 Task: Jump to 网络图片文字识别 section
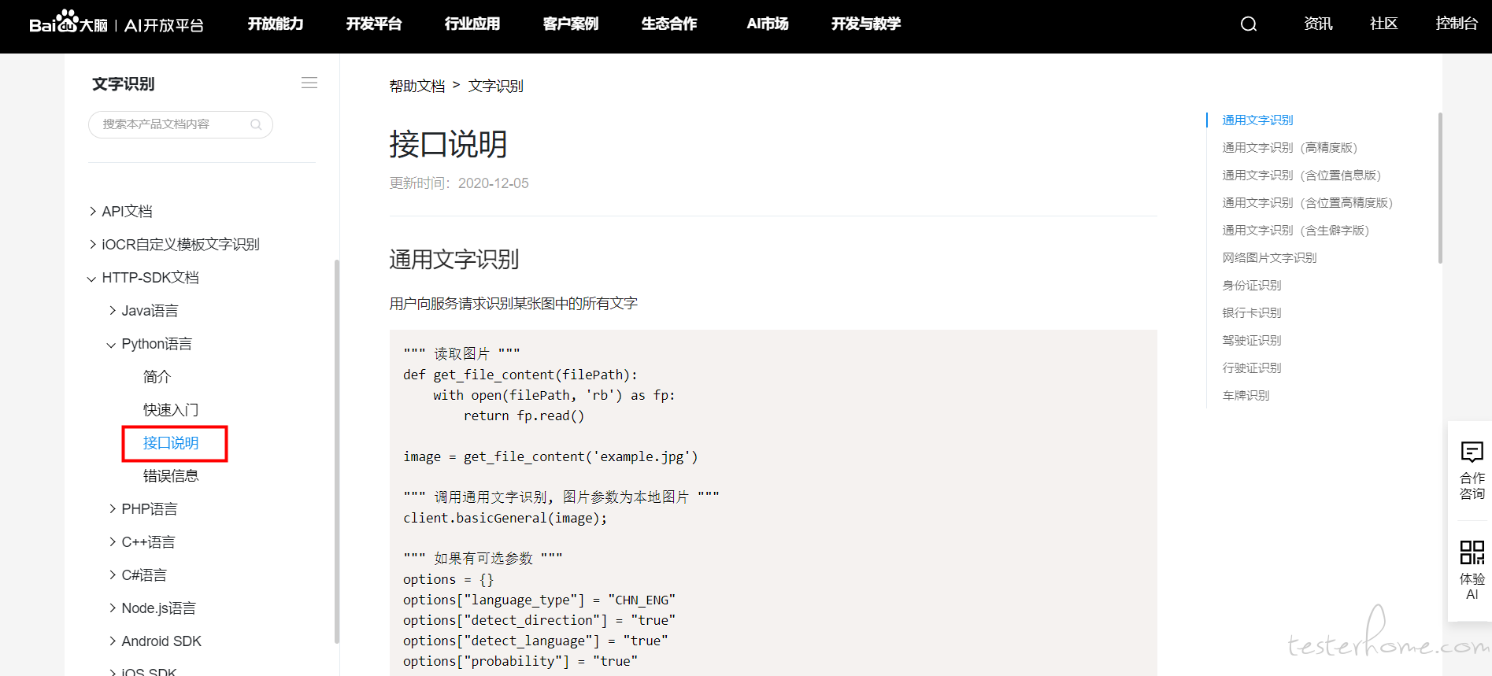click(x=1269, y=257)
